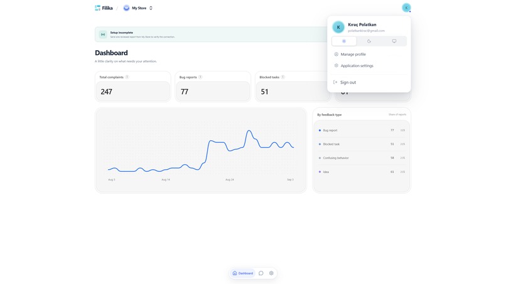Choose the system theme monitor option
This screenshot has height=284, width=506.
pyautogui.click(x=394, y=41)
